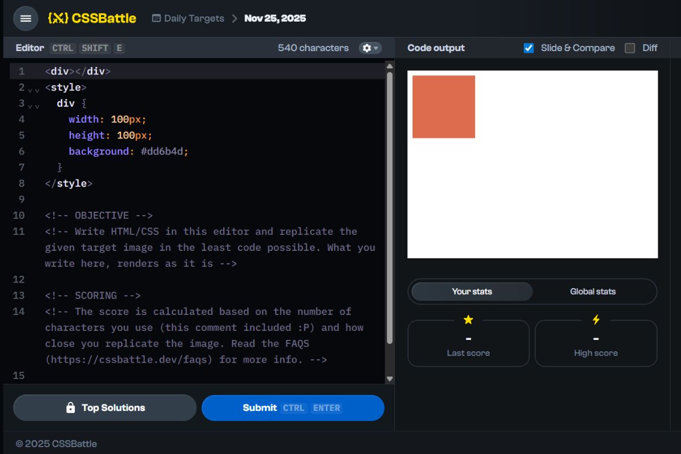Open the hamburger menu icon

click(x=25, y=18)
